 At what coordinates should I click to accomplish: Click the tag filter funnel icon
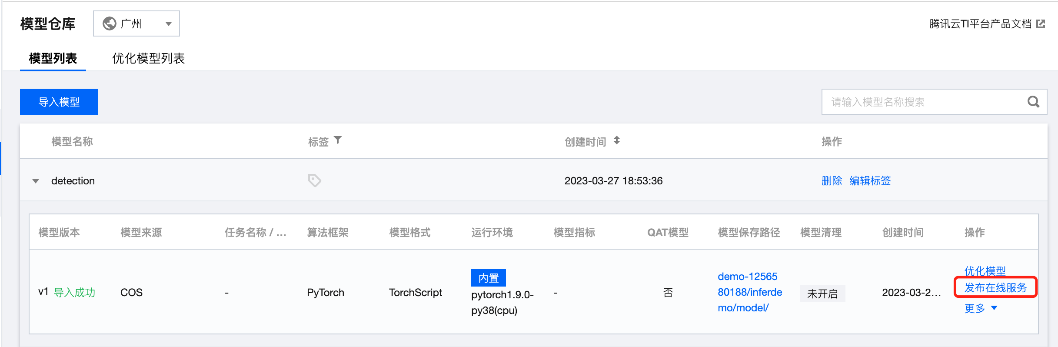pos(338,140)
